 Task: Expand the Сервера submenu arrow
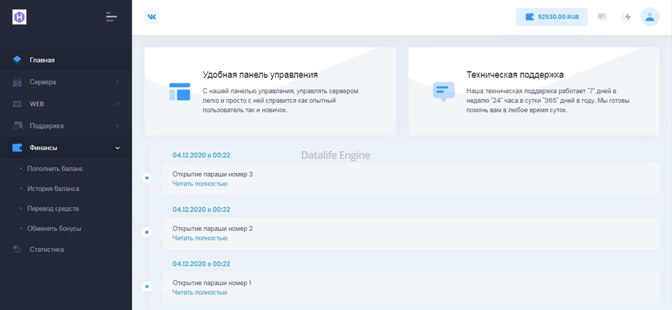pyautogui.click(x=118, y=82)
